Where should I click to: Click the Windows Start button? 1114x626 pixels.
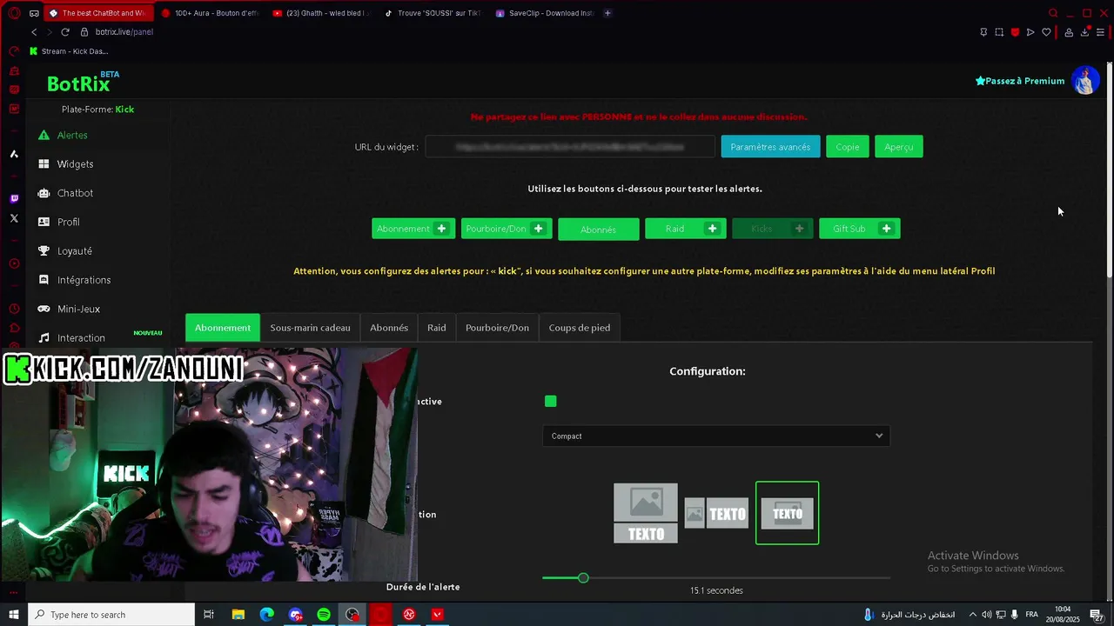coord(14,615)
